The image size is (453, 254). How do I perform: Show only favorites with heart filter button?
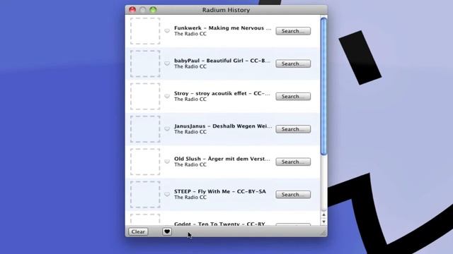[x=167, y=231]
